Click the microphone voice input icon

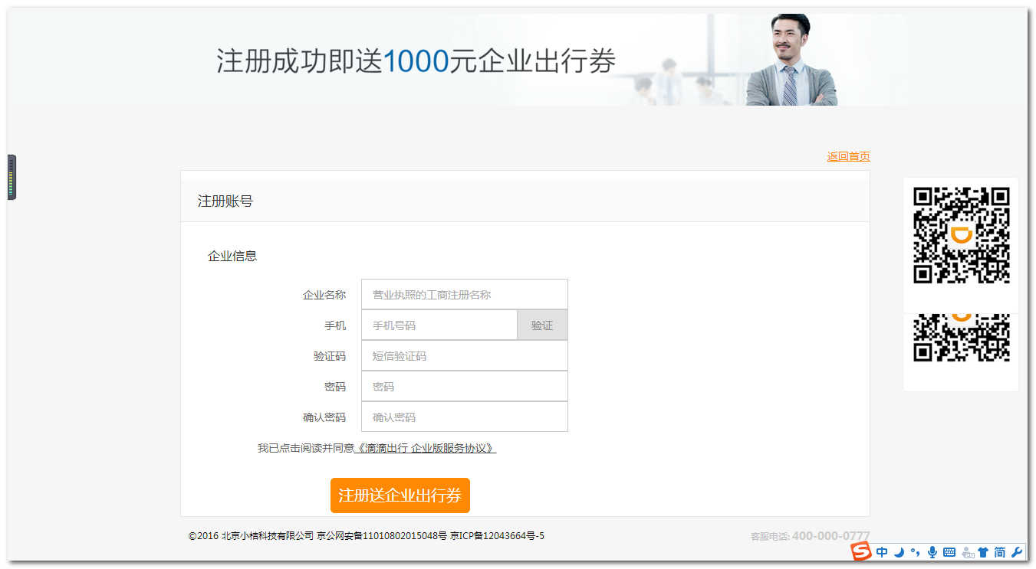tap(932, 552)
